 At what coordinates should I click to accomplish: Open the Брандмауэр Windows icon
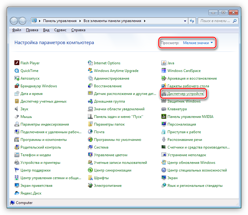(17, 86)
